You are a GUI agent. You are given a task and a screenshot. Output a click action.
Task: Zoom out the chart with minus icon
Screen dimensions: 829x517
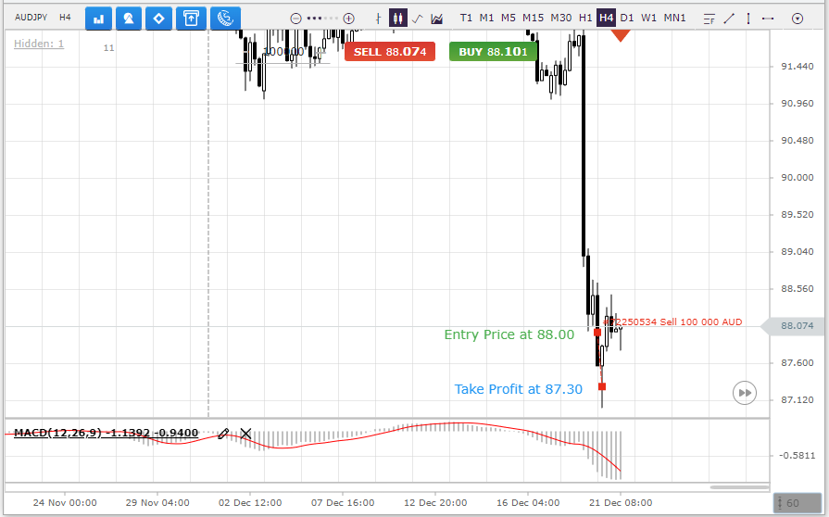(296, 19)
